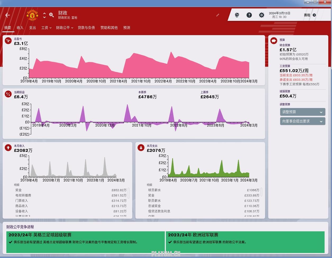Select the 奖金 expenditure row £333.89万
Image resolution: width=332 pixels, height=258 pixels.
(204, 195)
